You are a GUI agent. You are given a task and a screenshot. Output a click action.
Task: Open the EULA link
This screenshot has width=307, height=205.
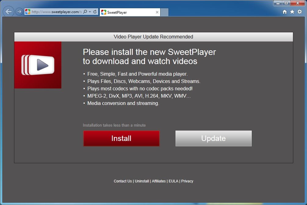pyautogui.click(x=173, y=181)
